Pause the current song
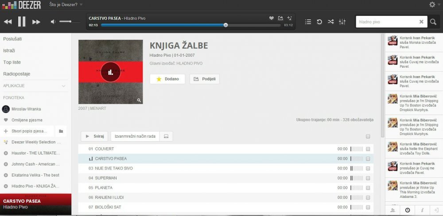The width and height of the screenshot is (443, 216). click(22, 22)
